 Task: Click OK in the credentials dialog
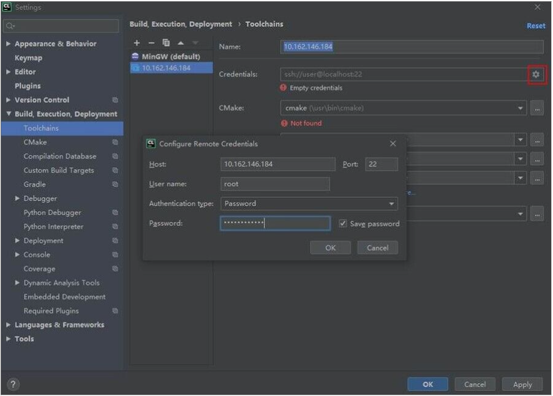pyautogui.click(x=330, y=248)
